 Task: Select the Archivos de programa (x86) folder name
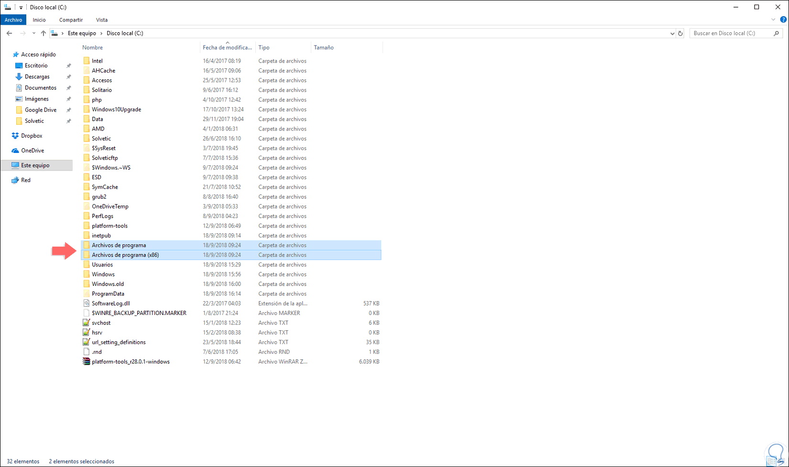pyautogui.click(x=125, y=255)
